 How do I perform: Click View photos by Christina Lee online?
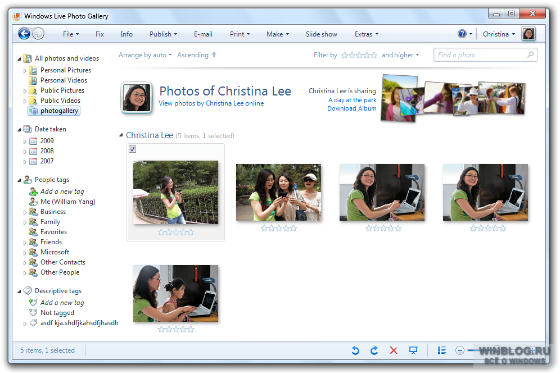coord(211,103)
